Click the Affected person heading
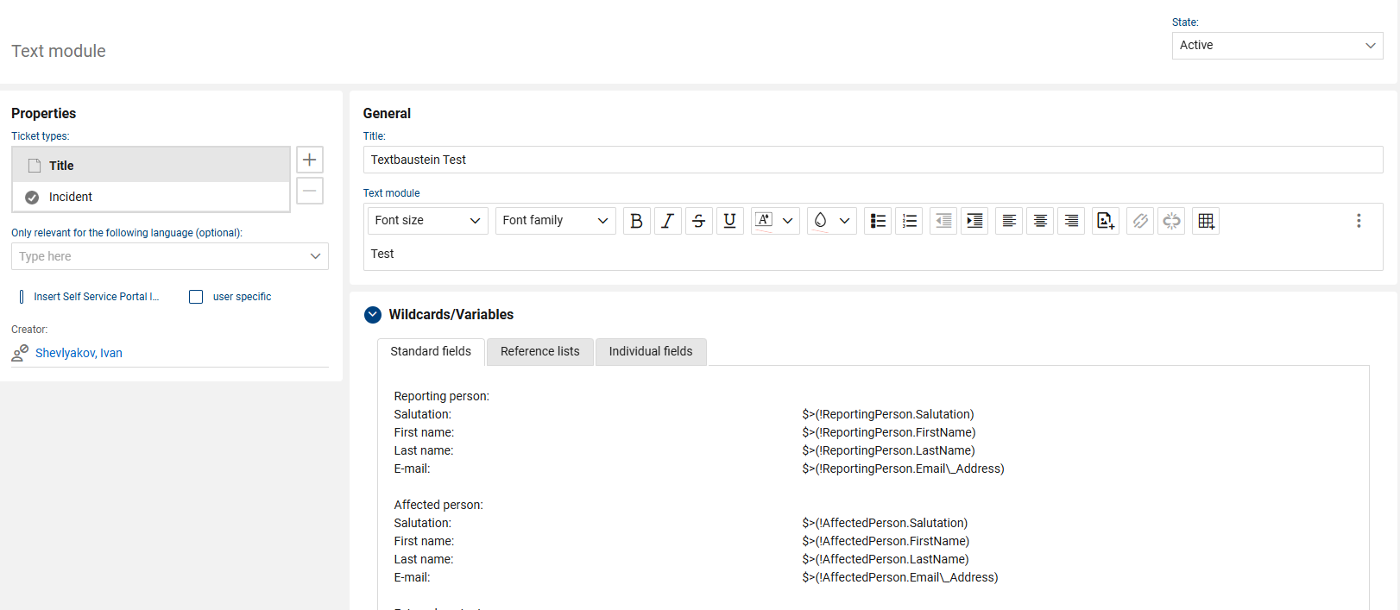1400x610 pixels. 438,505
